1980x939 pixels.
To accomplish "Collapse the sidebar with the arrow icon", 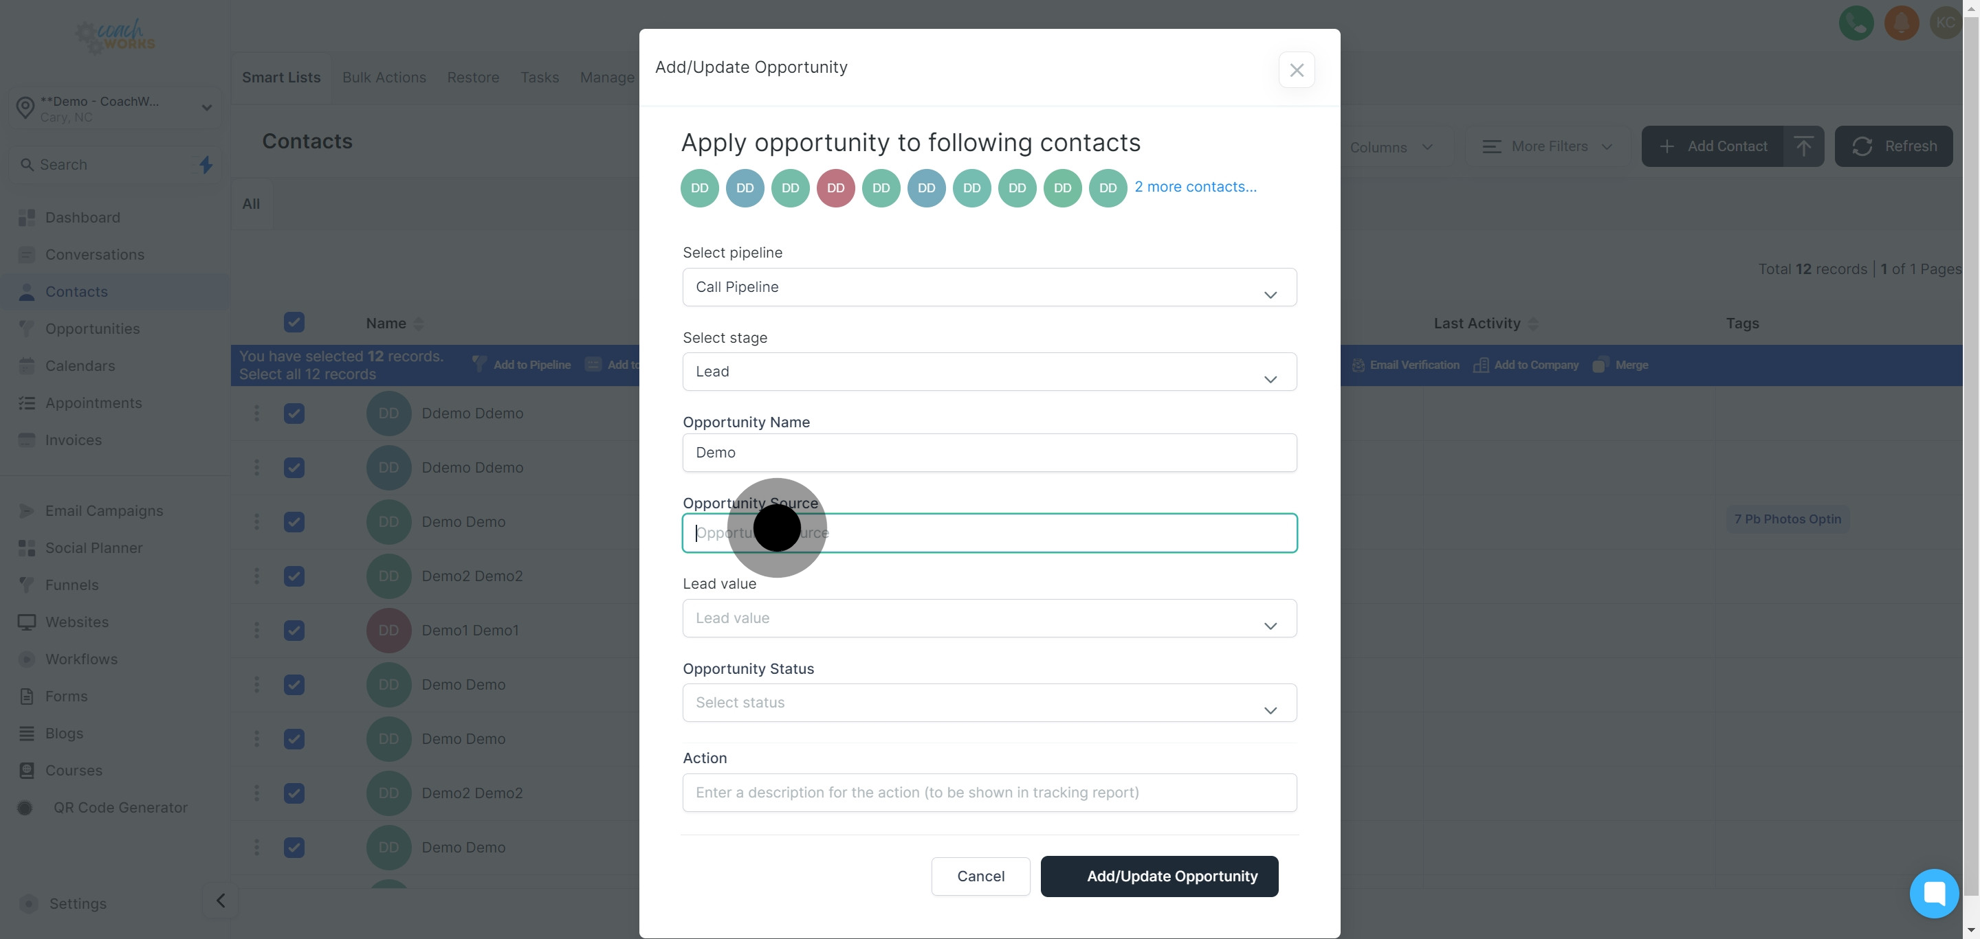I will pos(221,901).
